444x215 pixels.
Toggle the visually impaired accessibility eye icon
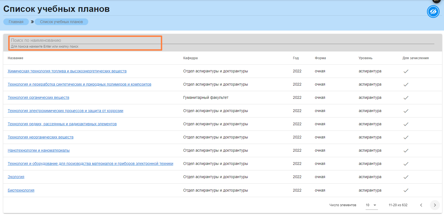click(x=433, y=12)
